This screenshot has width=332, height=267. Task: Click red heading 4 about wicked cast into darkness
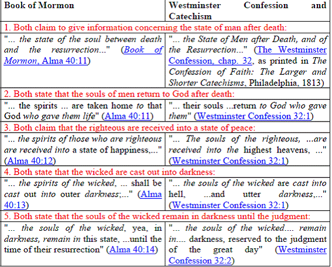click(109, 172)
